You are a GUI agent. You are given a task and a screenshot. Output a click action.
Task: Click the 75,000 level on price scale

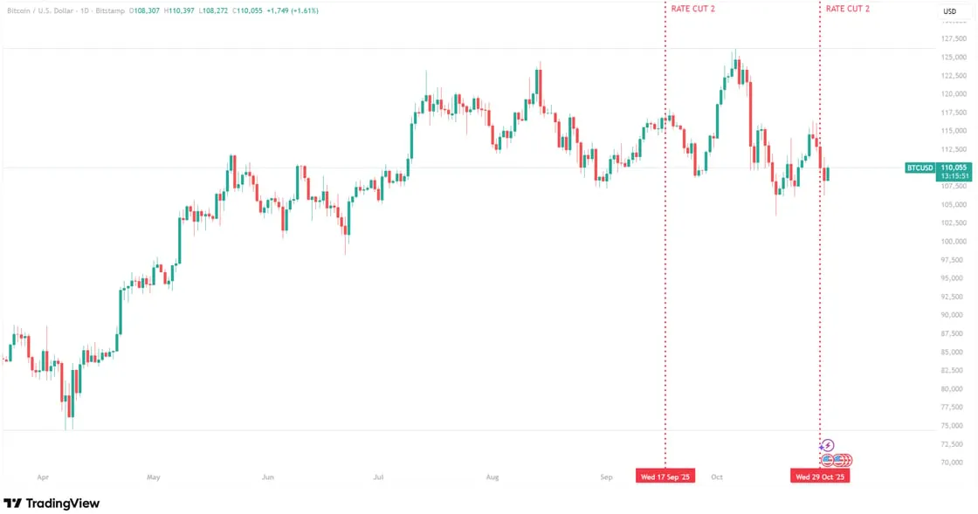(x=952, y=426)
